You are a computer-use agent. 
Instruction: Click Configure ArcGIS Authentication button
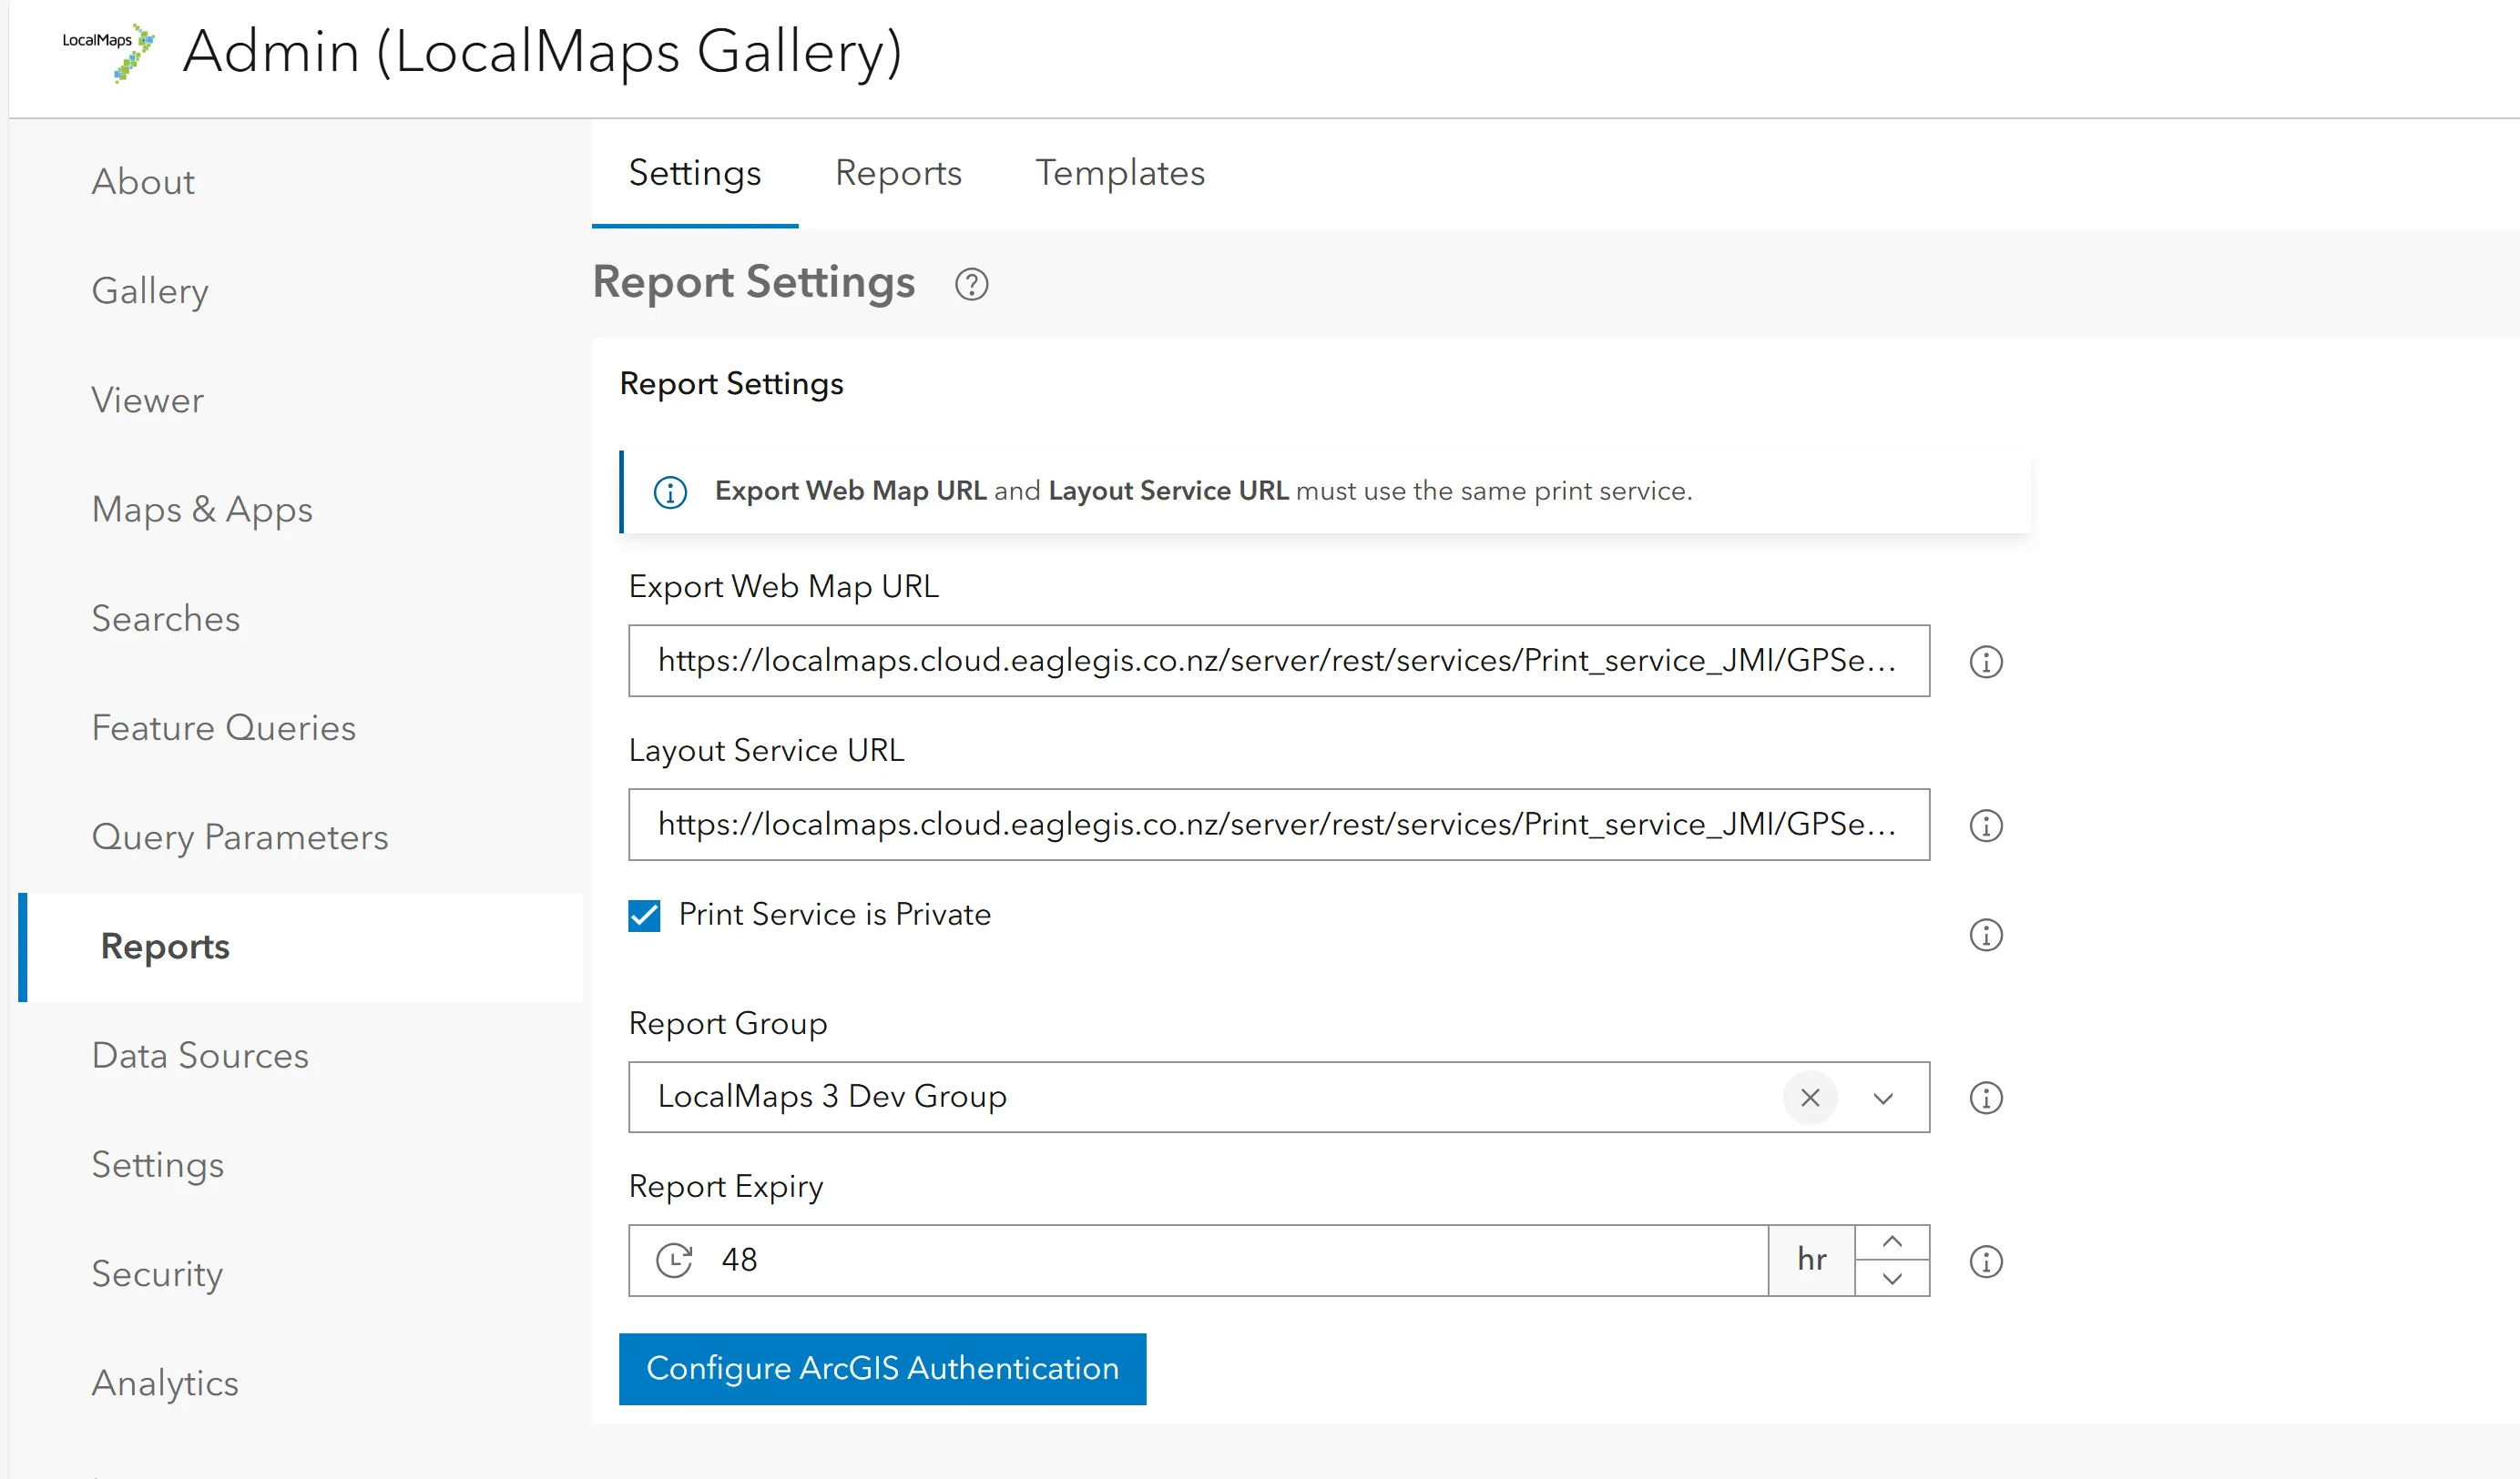(882, 1368)
